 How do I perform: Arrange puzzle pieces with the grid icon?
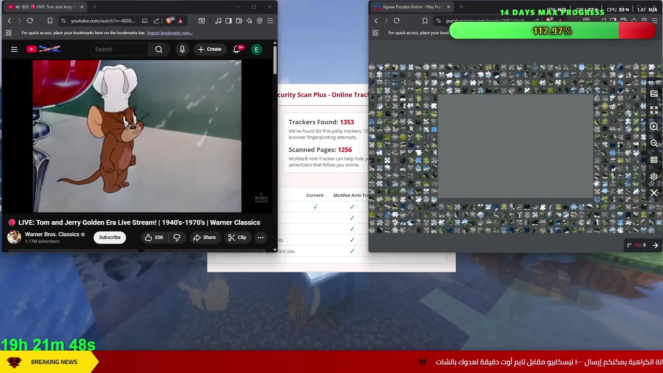click(x=654, y=160)
